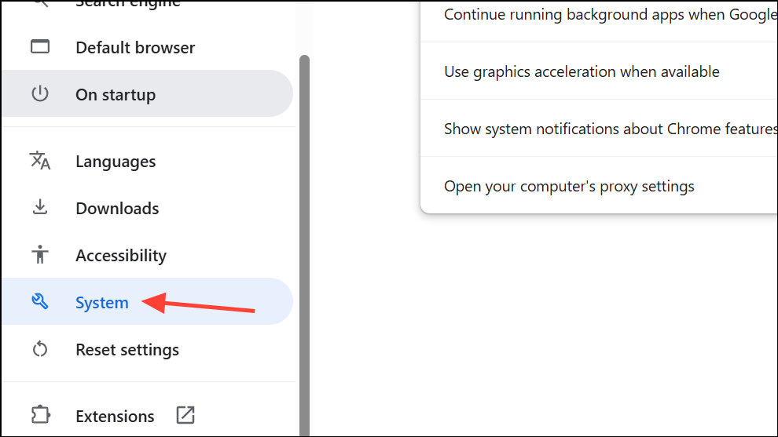Click the Languages translate icon
This screenshot has height=437, width=778.
pos(39,161)
